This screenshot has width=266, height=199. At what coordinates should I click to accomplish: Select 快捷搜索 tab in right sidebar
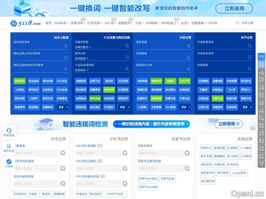[x=261, y=64]
